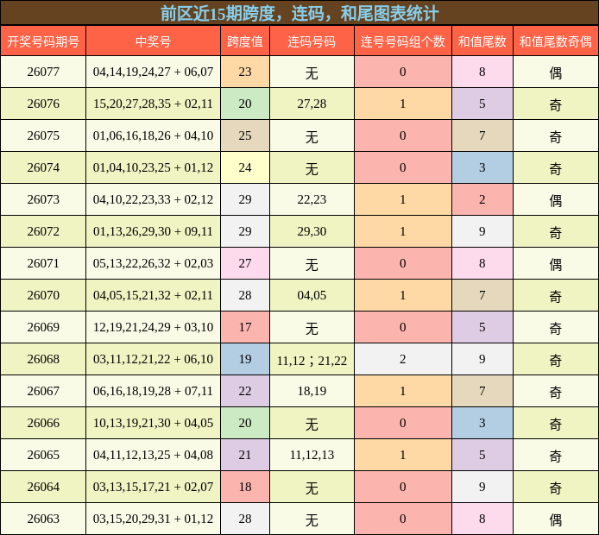Screen dimensions: 599x535
Task: Click span value 25 in row 26075
Action: point(245,135)
